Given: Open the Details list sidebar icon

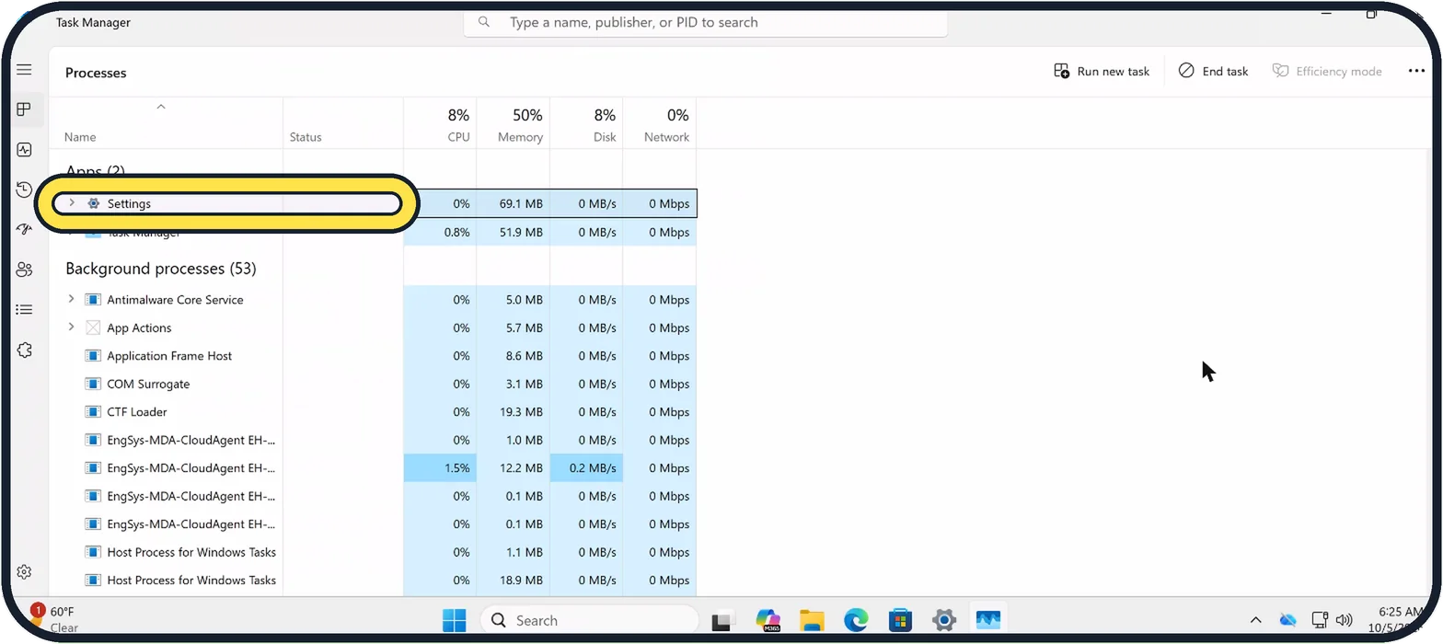Looking at the screenshot, I should point(24,309).
